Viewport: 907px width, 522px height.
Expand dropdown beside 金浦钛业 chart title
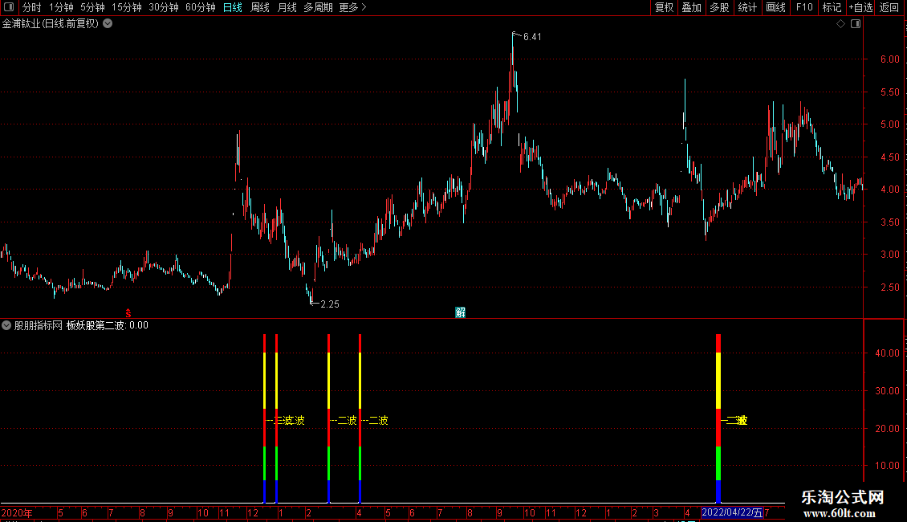point(108,24)
